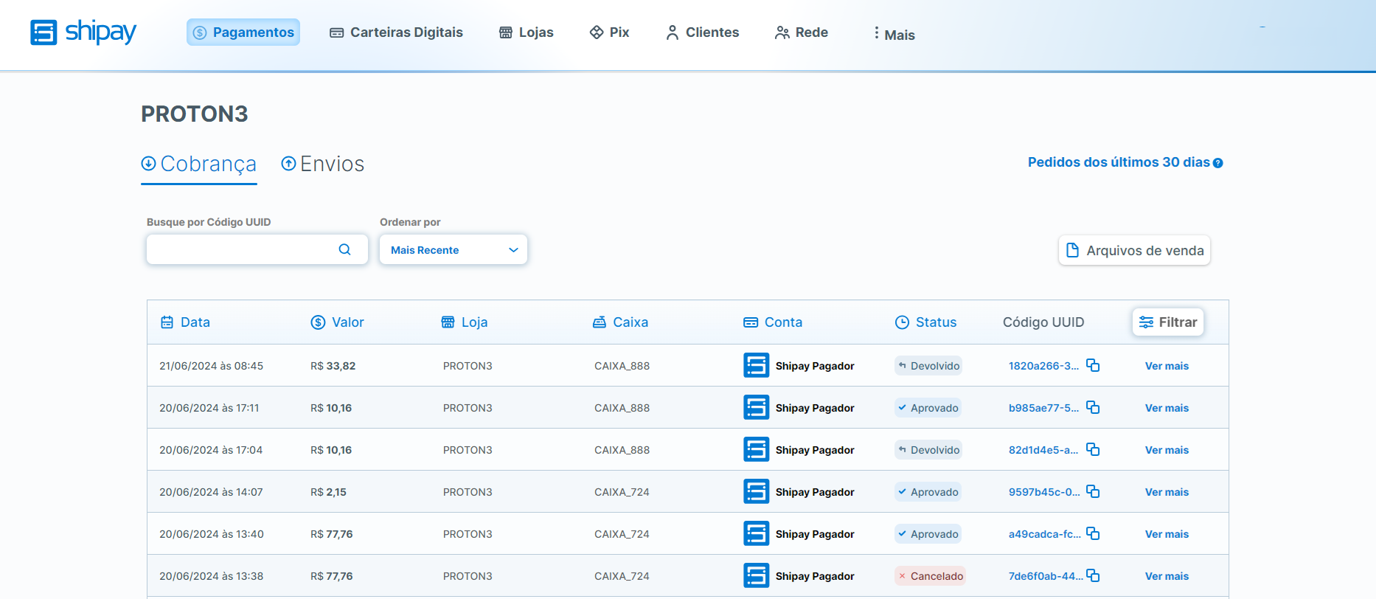Click UUID link a49cadca-fc...
1376x599 pixels.
(1045, 534)
